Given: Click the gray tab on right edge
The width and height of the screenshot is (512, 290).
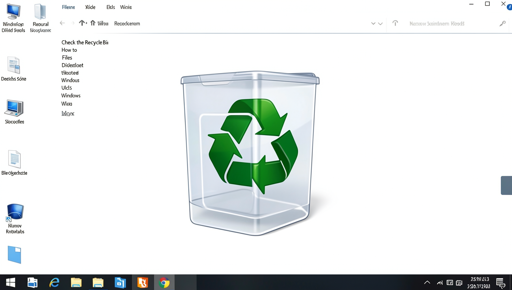Looking at the screenshot, I should (506, 185).
